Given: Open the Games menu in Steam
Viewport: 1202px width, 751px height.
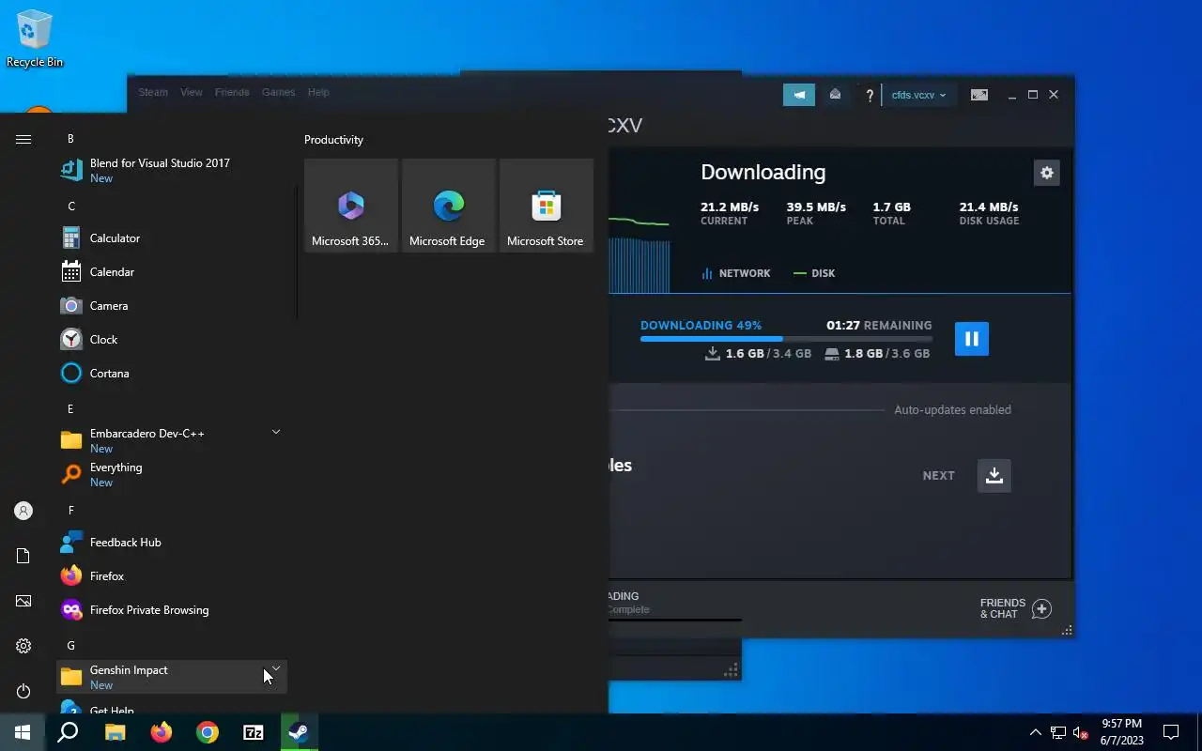Looking at the screenshot, I should click(278, 92).
